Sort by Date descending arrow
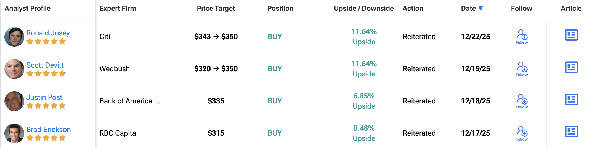595x148 pixels. point(480,8)
